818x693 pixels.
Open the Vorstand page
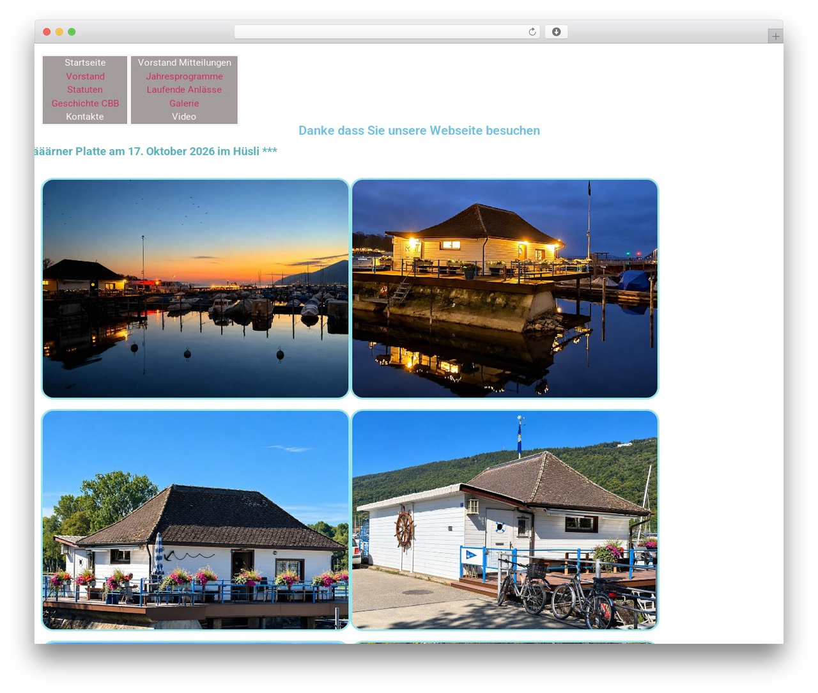coord(85,76)
